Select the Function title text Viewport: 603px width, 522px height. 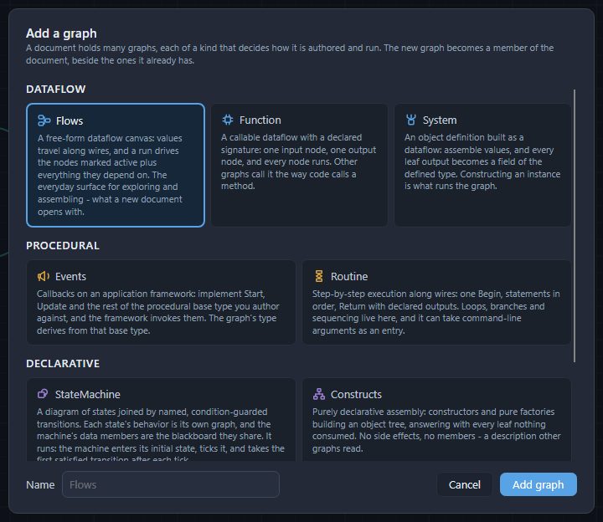click(260, 120)
